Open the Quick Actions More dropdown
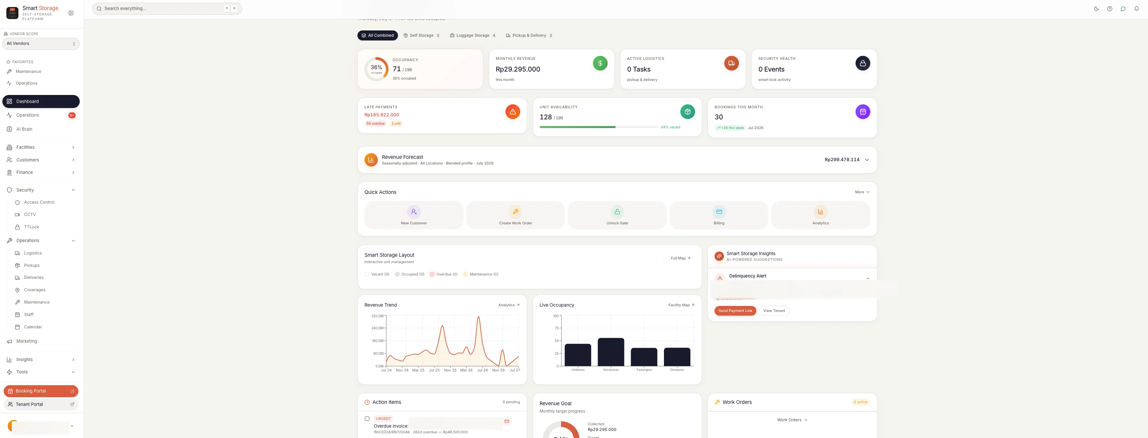 tap(862, 192)
